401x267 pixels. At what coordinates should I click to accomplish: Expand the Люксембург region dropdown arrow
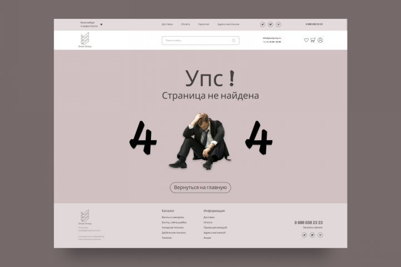tap(101, 24)
